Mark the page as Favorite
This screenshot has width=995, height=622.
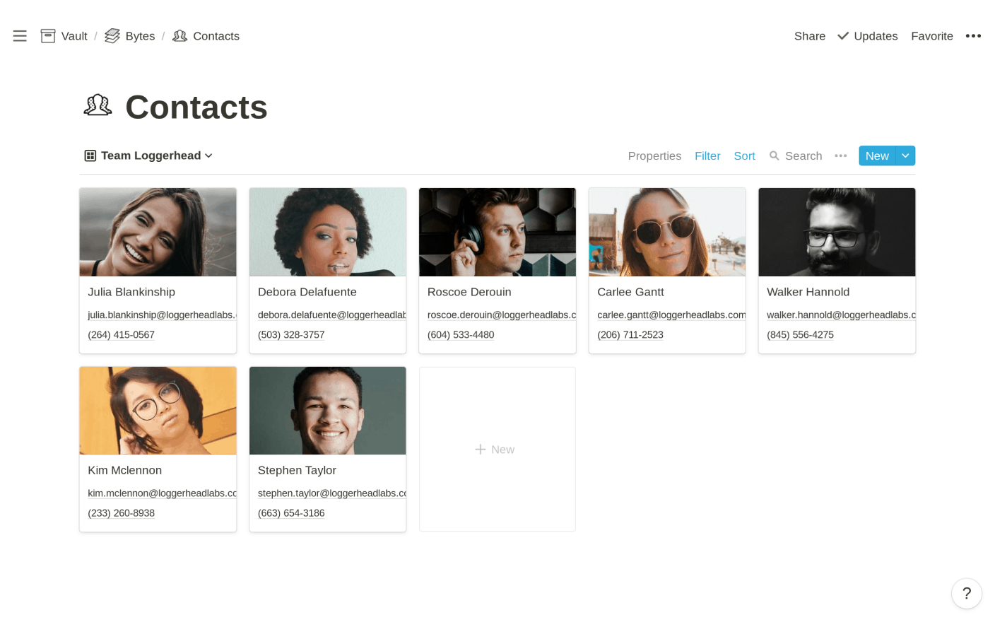coord(931,36)
